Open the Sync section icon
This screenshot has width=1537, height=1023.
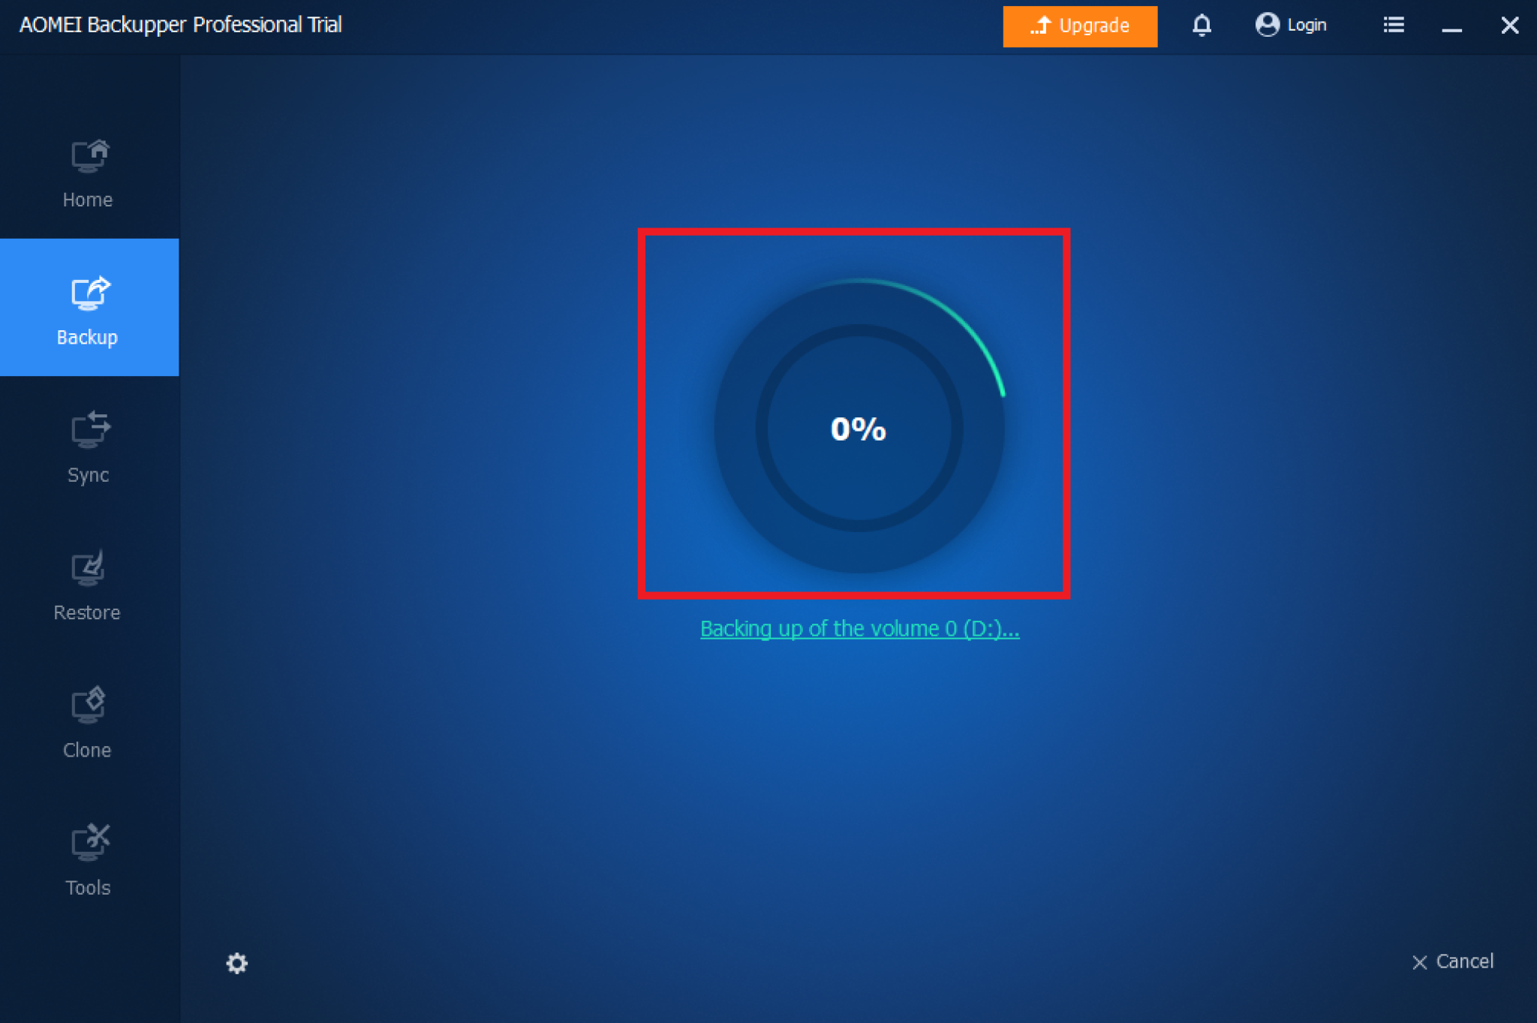point(89,430)
